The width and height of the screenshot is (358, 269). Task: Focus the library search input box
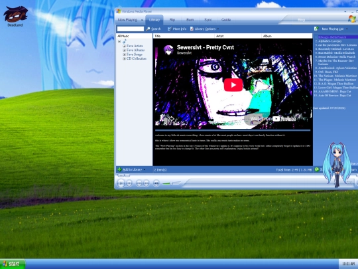131,29
